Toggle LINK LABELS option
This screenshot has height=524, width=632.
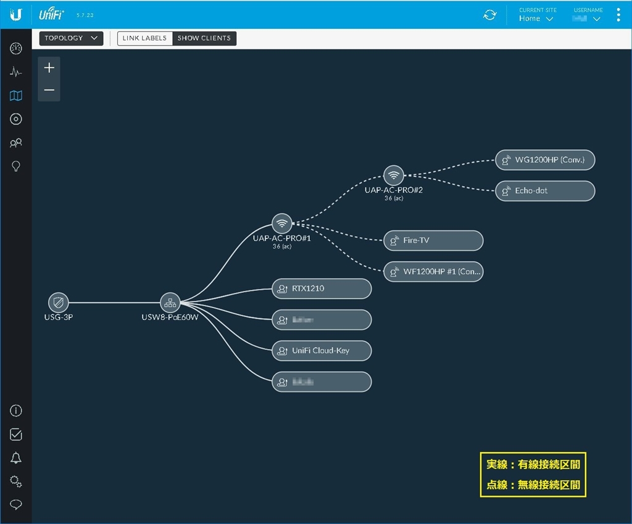click(x=144, y=38)
